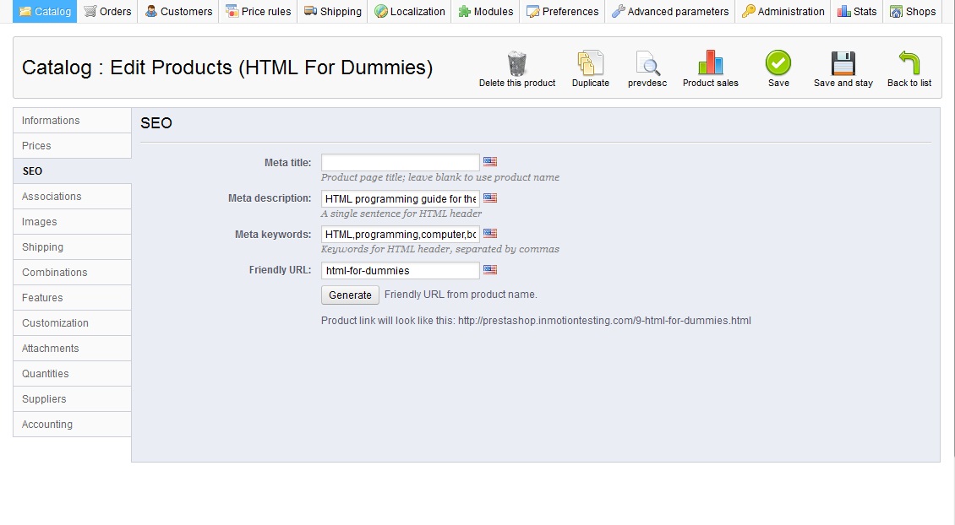Image resolution: width=955 pixels, height=525 pixels.
Task: Open the Customers menu
Action: tap(177, 11)
